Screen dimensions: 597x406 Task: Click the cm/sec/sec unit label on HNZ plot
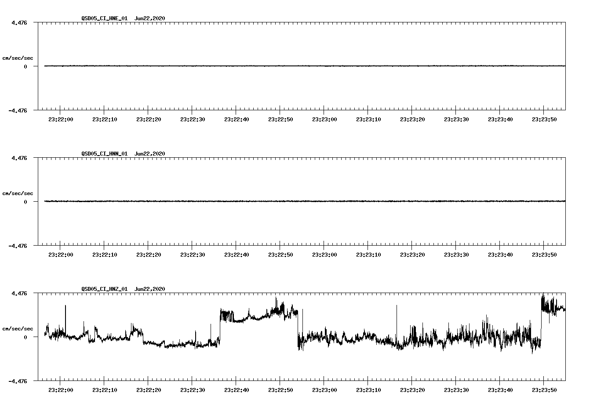point(18,329)
